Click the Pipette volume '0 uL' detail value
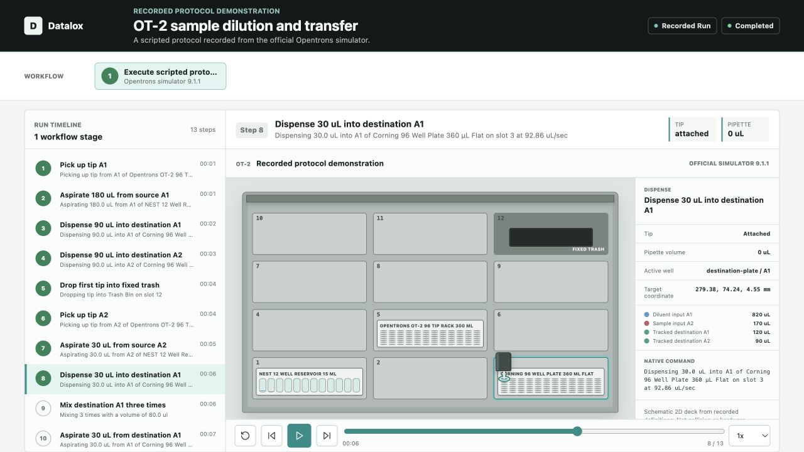The height and width of the screenshot is (452, 804). (763, 252)
